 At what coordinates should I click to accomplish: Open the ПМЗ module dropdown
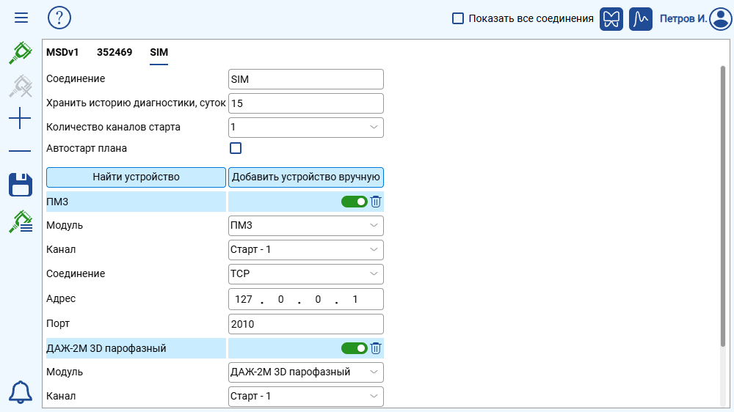tap(306, 225)
